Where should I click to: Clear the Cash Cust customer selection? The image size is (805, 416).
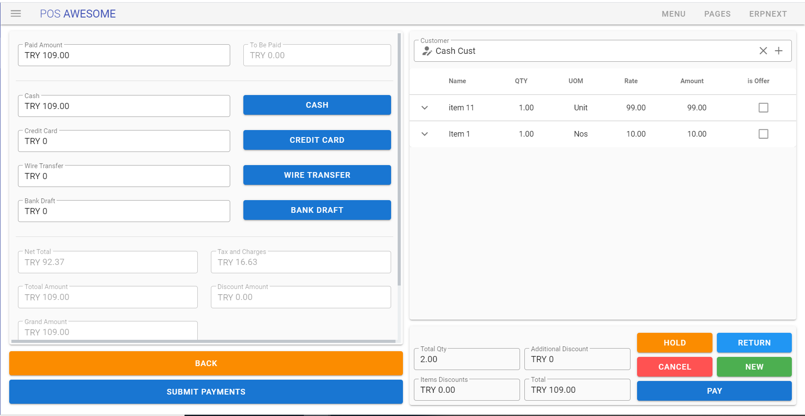pyautogui.click(x=763, y=51)
